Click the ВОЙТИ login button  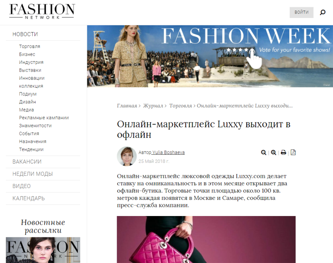click(301, 12)
